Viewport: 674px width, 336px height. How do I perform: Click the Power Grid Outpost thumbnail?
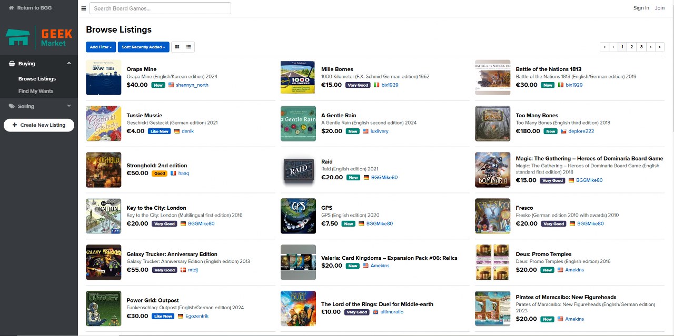(104, 309)
